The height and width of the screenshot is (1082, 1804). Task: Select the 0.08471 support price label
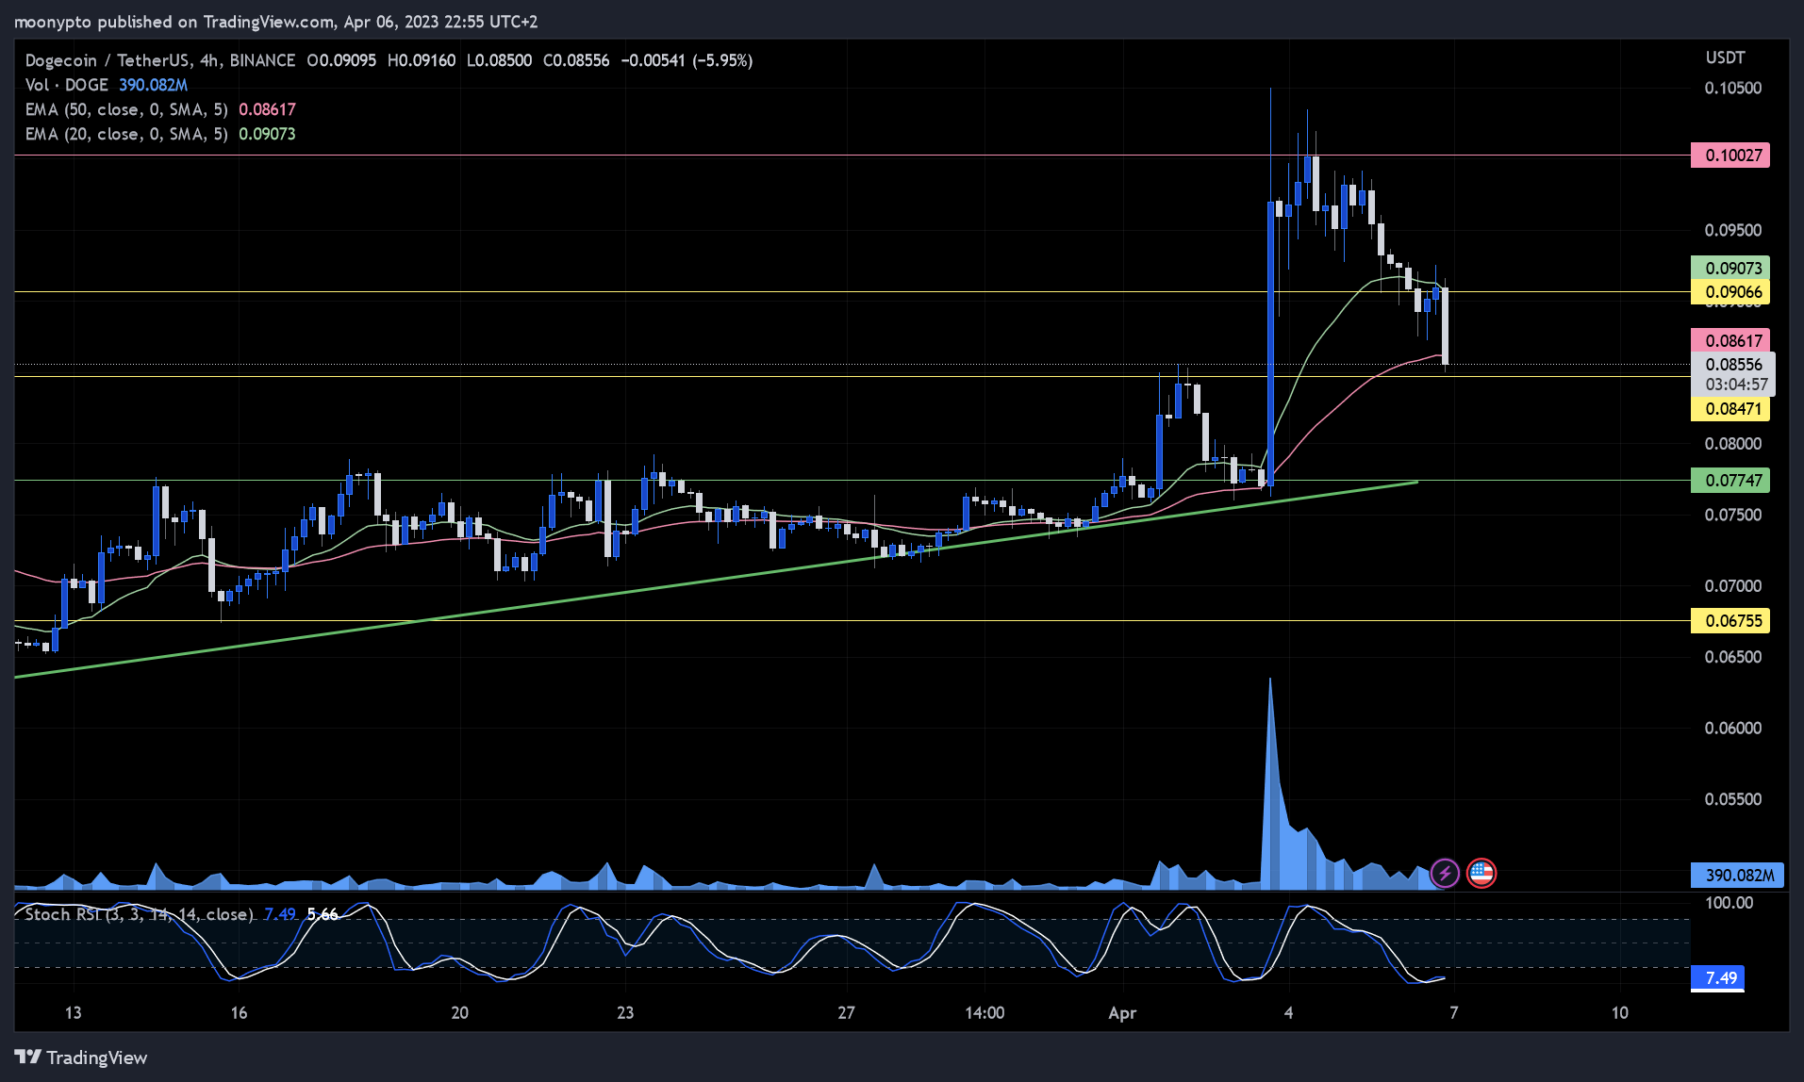point(1730,408)
